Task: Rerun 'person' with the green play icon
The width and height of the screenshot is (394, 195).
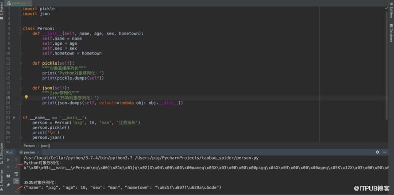Action: [8, 160]
